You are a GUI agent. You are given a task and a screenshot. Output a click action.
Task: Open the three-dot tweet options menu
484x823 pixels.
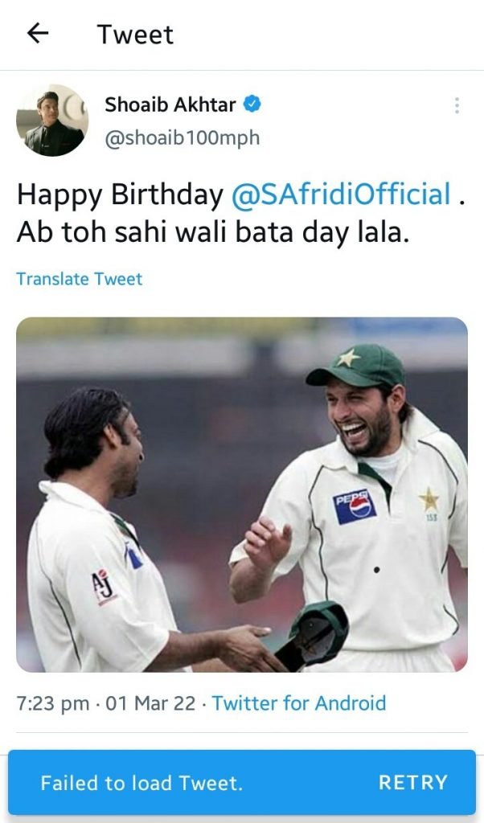pos(457,105)
